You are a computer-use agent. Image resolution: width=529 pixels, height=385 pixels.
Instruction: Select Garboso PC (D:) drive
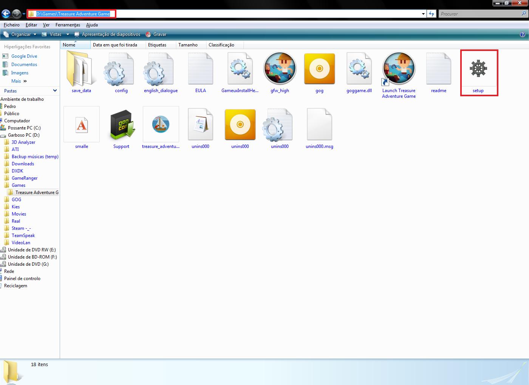click(x=23, y=135)
